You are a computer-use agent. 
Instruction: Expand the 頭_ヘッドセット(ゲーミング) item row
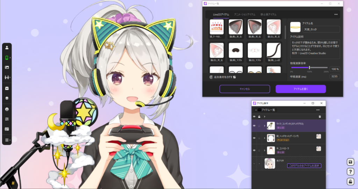coord(264,138)
